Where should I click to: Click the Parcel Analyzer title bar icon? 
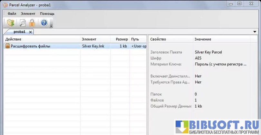pos(5,4)
